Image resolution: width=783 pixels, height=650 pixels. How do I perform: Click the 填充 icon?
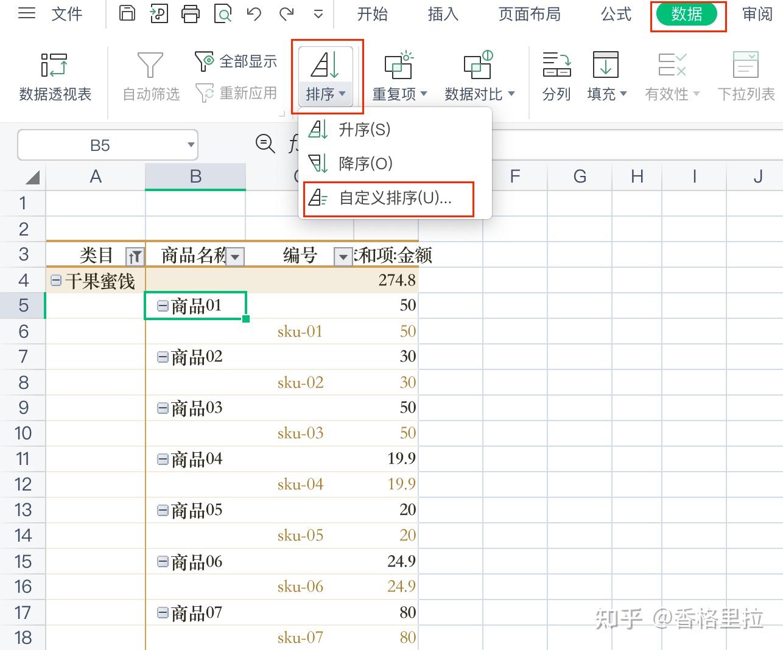[x=606, y=65]
